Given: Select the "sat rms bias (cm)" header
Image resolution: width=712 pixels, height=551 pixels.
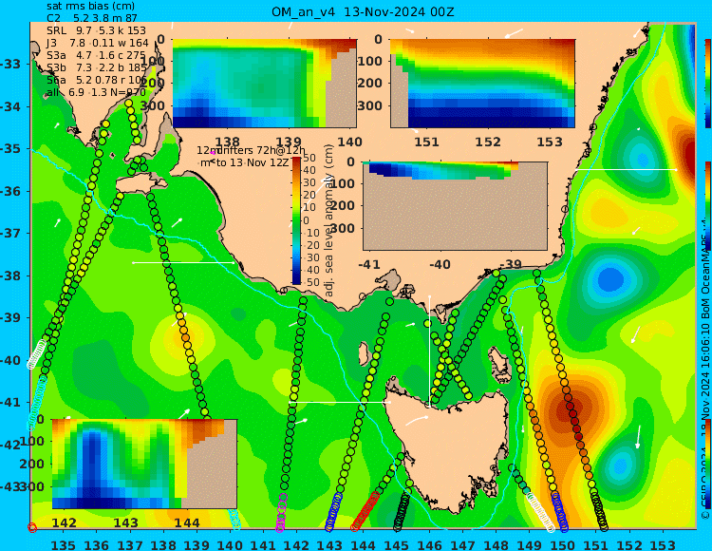Looking at the screenshot, I should pos(90,7).
